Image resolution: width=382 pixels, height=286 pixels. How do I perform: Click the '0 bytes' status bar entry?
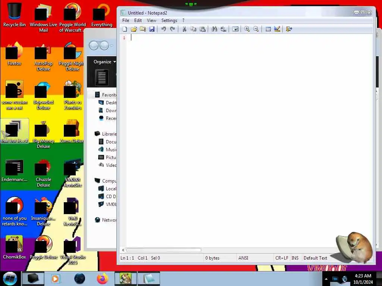[x=212, y=258]
